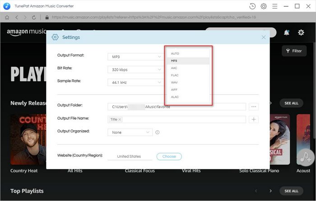This screenshot has height=201, width=316.
Task: Click the United States region field
Action: pos(130,156)
